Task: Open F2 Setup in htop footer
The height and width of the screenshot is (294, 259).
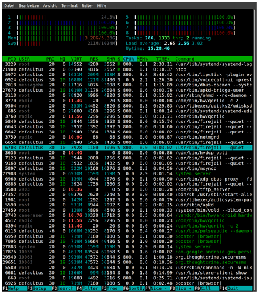Action: tap(39, 288)
